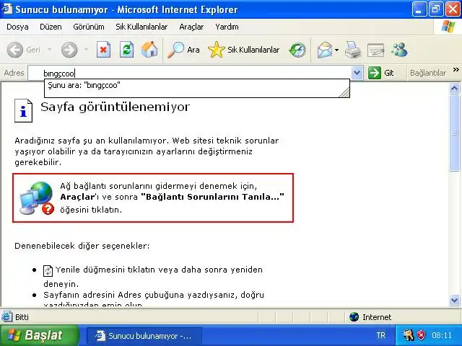Click the keys tray icon

(x=409, y=335)
